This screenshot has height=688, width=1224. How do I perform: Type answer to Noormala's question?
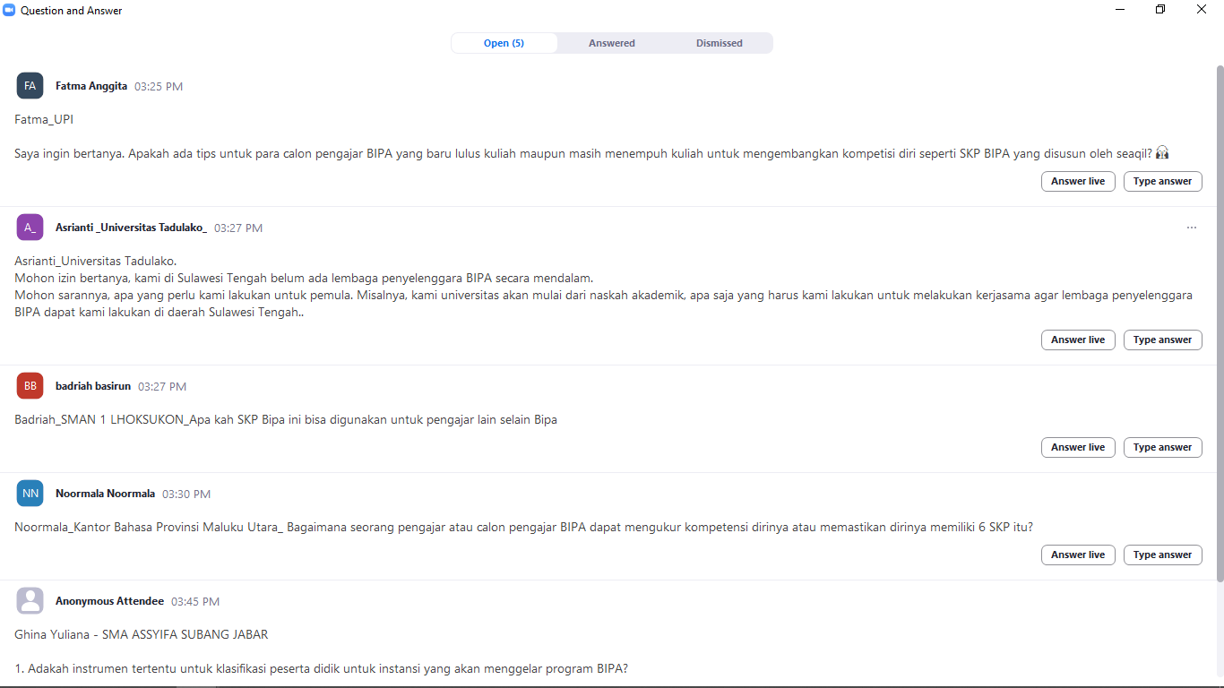[x=1162, y=555]
